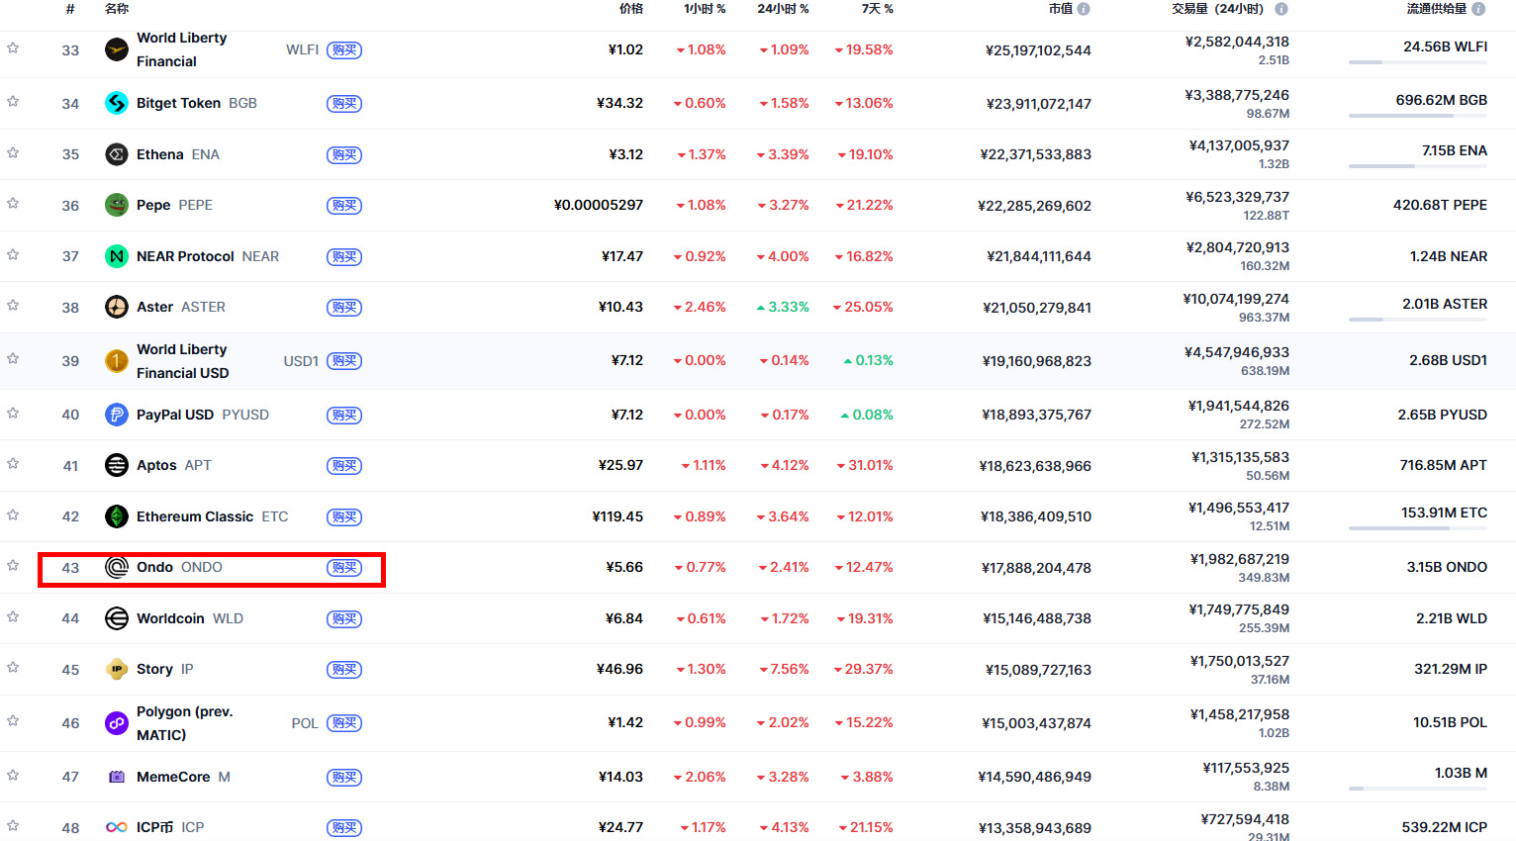Viewport: 1516px width, 841px height.
Task: Click the info icon beside 流通供给量 header
Action: click(x=1478, y=9)
